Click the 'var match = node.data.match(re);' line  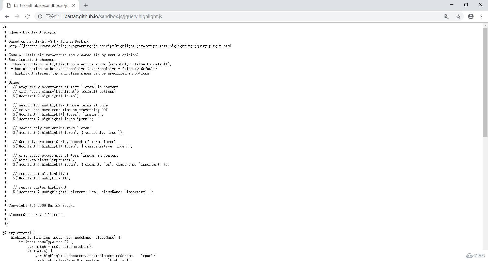[x=60, y=247]
